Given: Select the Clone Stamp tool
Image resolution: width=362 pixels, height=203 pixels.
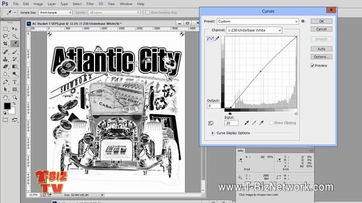Looking at the screenshot, I should coord(5,59).
